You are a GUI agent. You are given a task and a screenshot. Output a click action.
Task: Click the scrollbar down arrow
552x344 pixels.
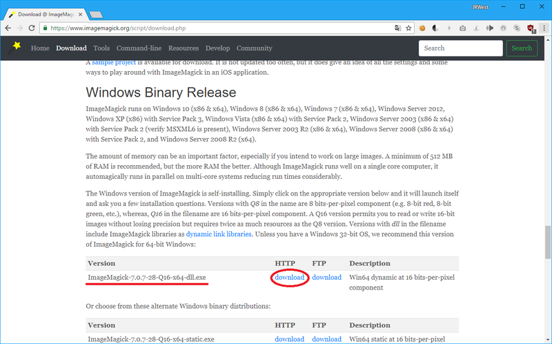click(548, 340)
